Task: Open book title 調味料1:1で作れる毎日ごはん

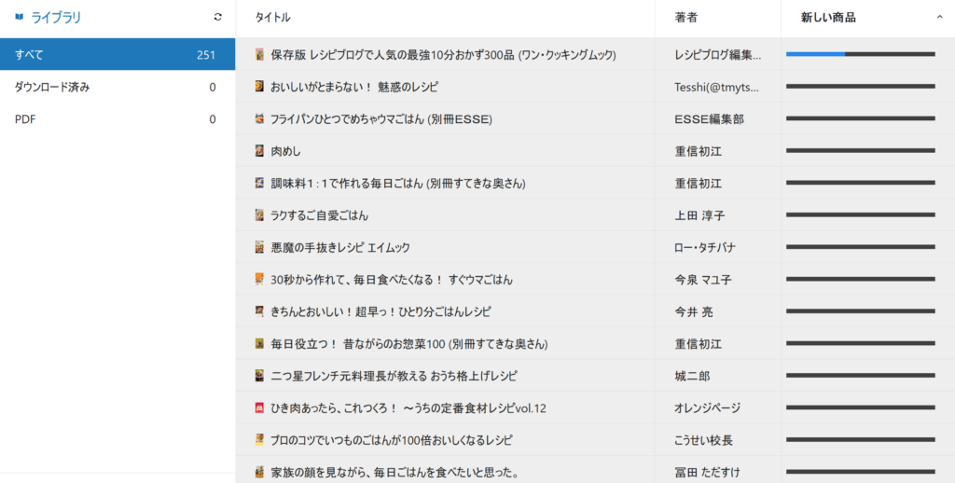Action: click(398, 184)
